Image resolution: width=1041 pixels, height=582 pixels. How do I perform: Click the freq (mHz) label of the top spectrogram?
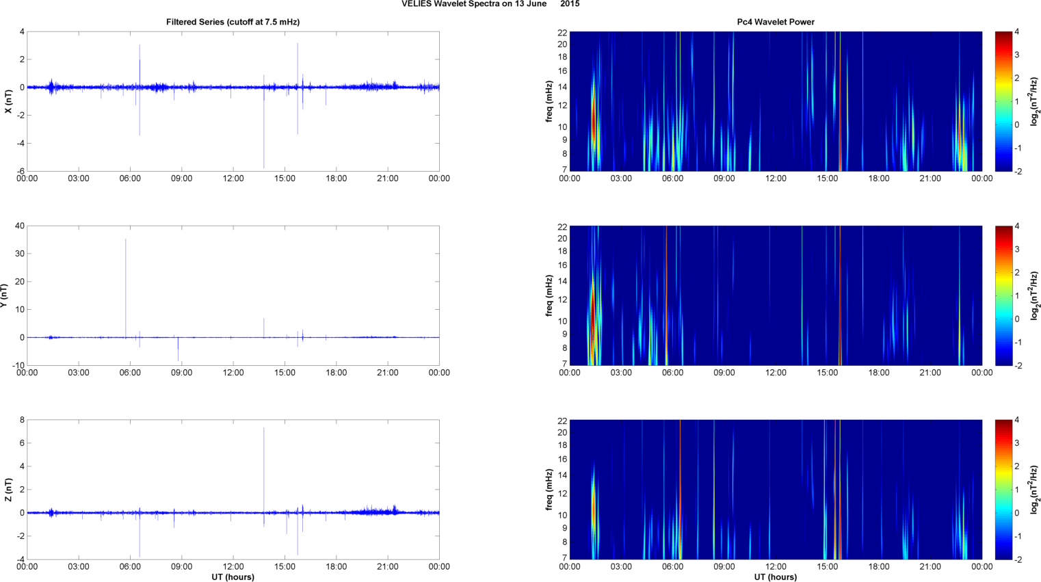(549, 101)
